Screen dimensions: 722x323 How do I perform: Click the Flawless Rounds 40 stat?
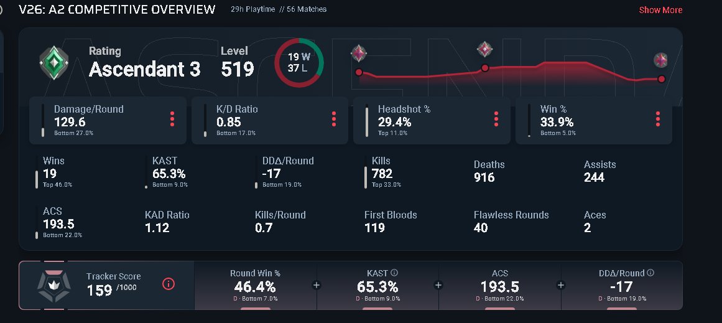click(x=511, y=222)
